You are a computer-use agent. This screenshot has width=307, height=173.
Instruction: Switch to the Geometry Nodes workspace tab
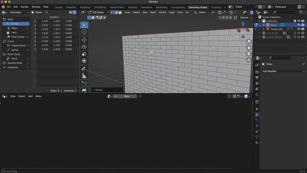coord(198,7)
